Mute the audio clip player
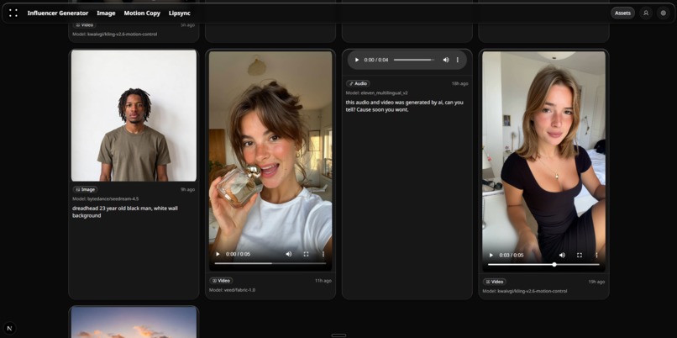 pyautogui.click(x=446, y=60)
